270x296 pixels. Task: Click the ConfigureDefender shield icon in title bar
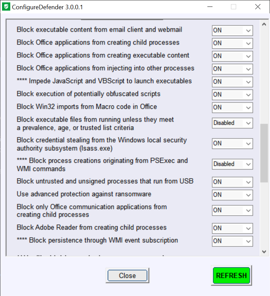click(6, 7)
